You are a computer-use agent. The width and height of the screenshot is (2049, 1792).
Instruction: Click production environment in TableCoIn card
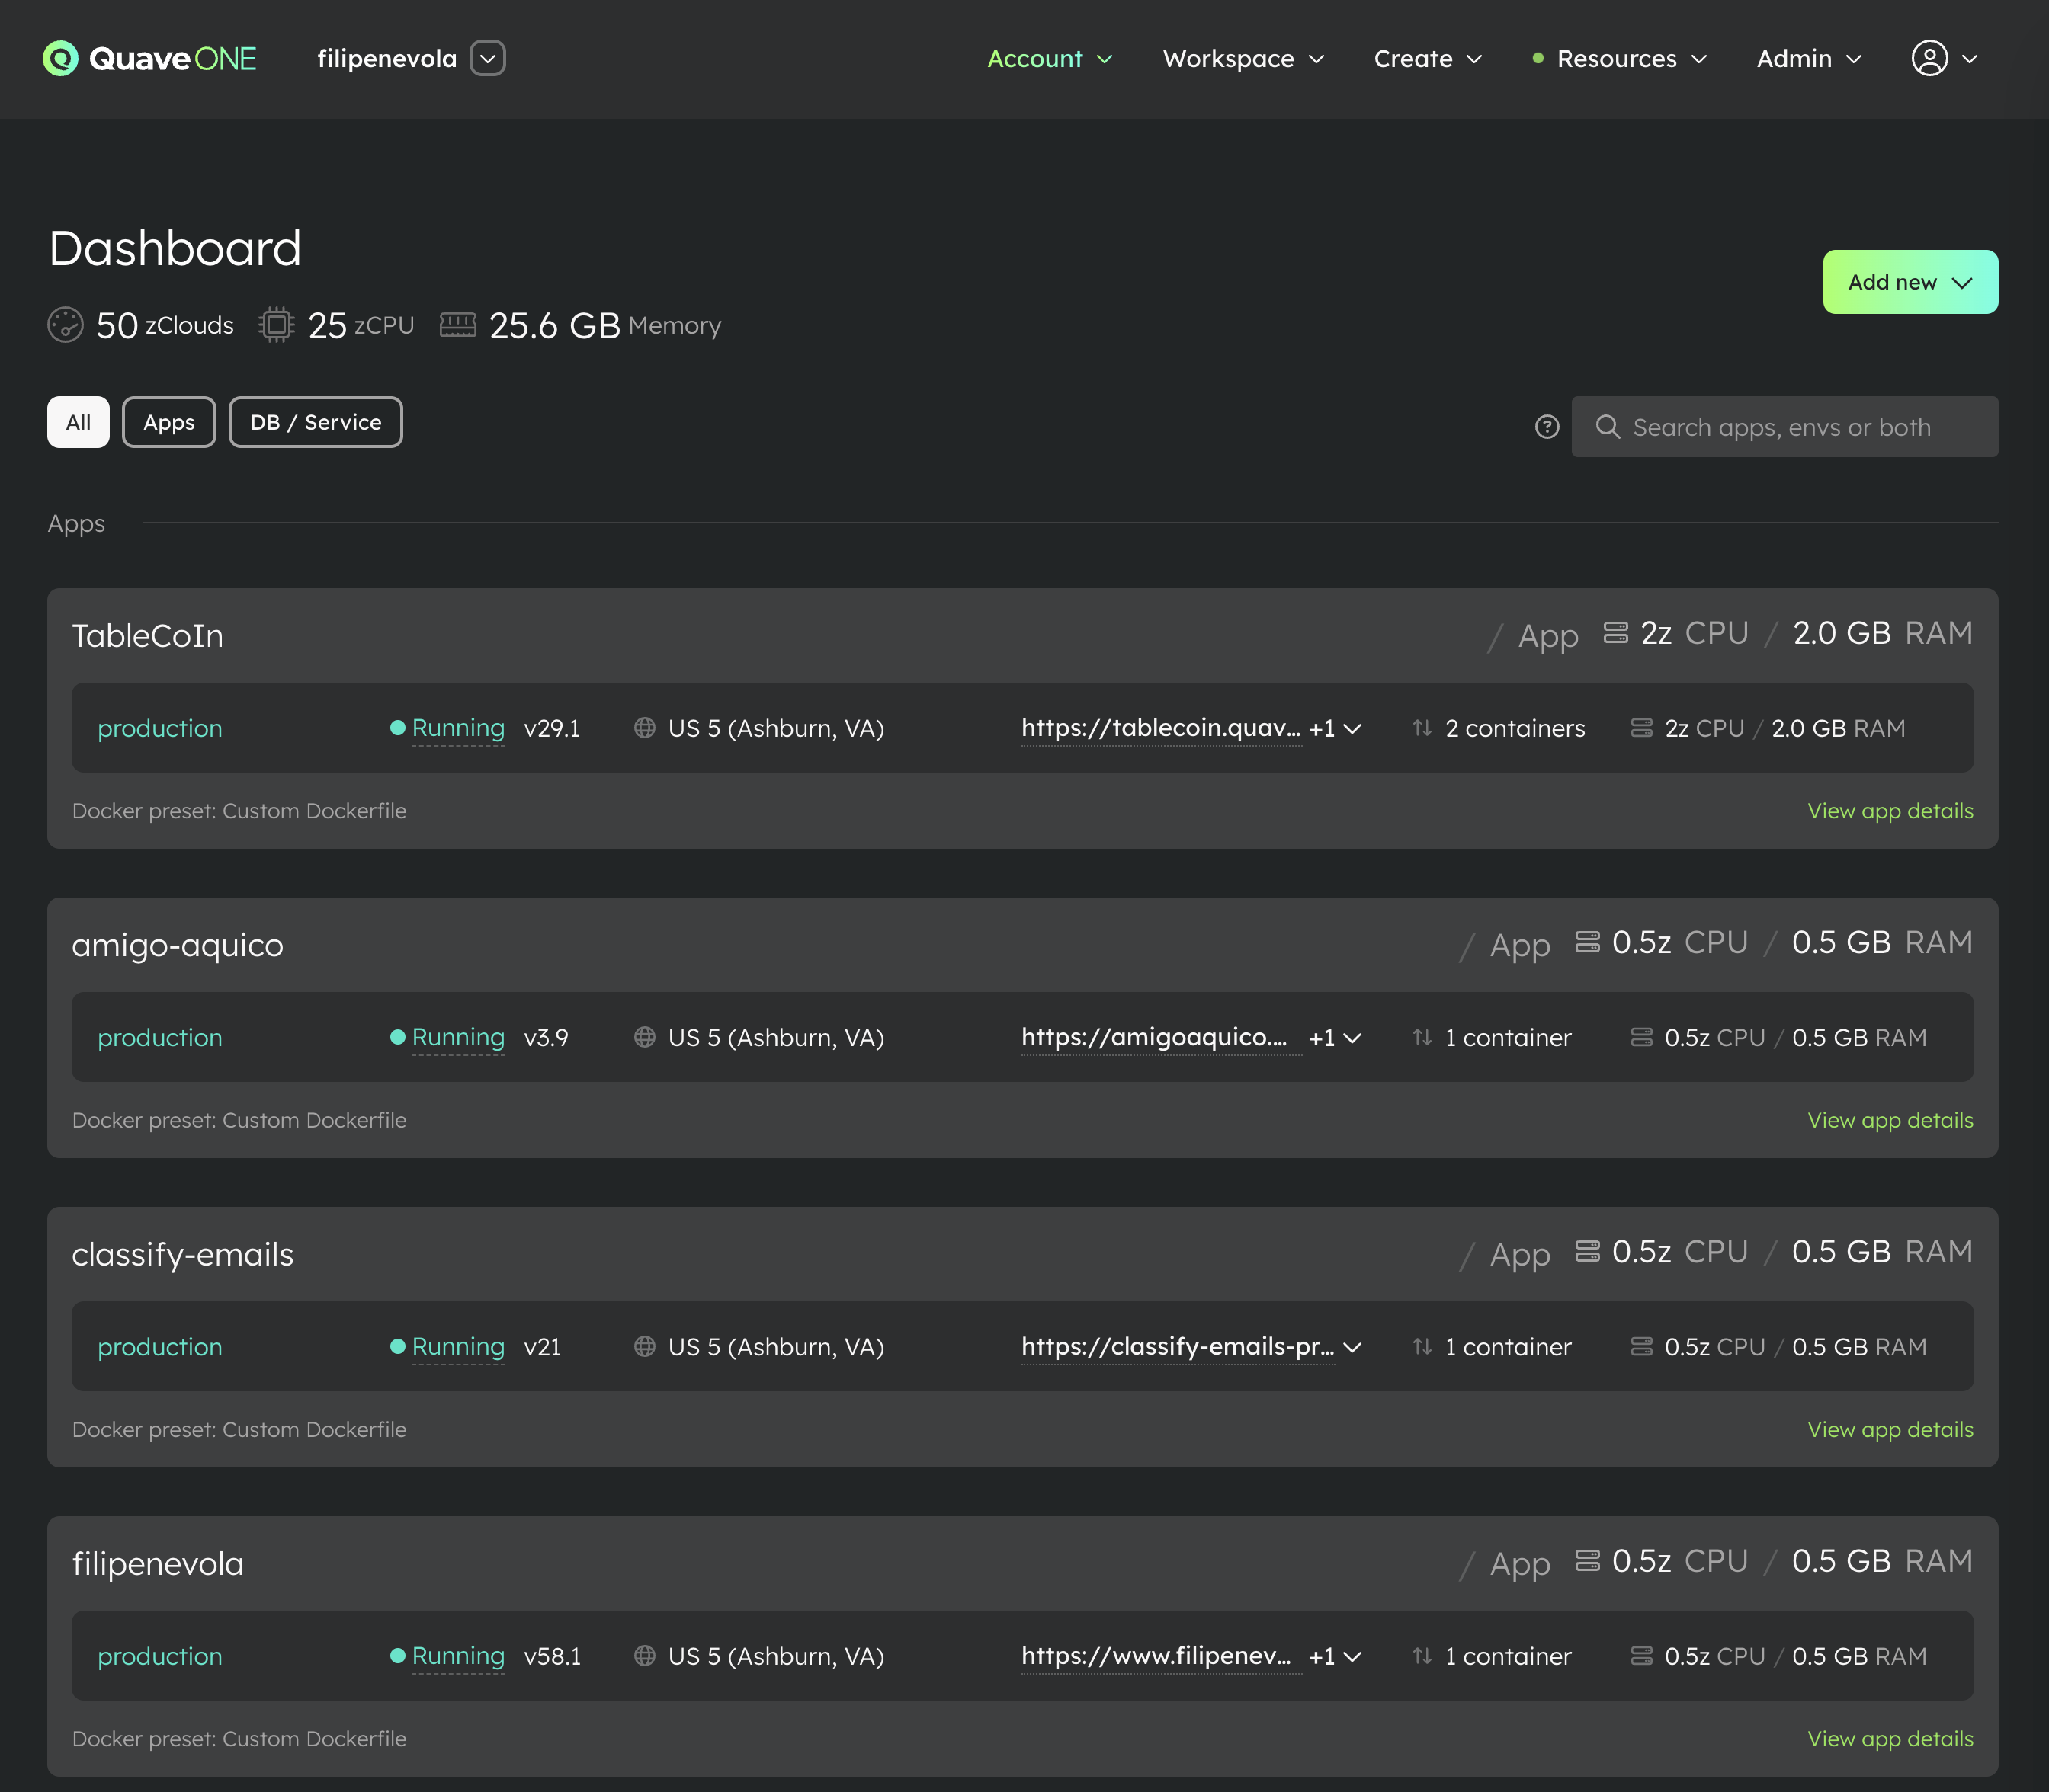click(160, 728)
